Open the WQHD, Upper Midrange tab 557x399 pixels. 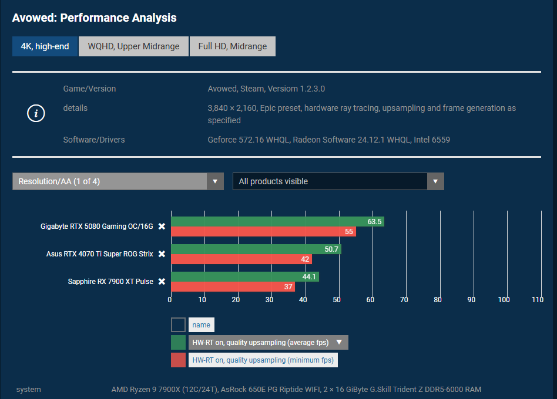point(133,46)
